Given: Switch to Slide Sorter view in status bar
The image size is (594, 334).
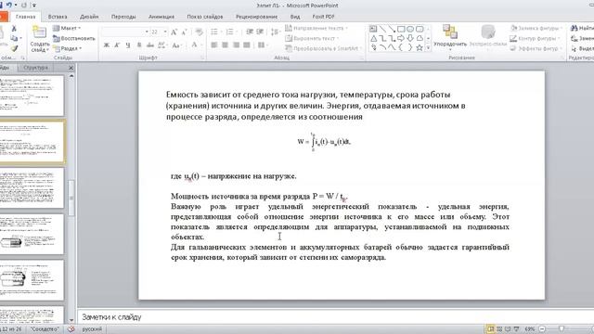Looking at the screenshot, I should [499, 329].
